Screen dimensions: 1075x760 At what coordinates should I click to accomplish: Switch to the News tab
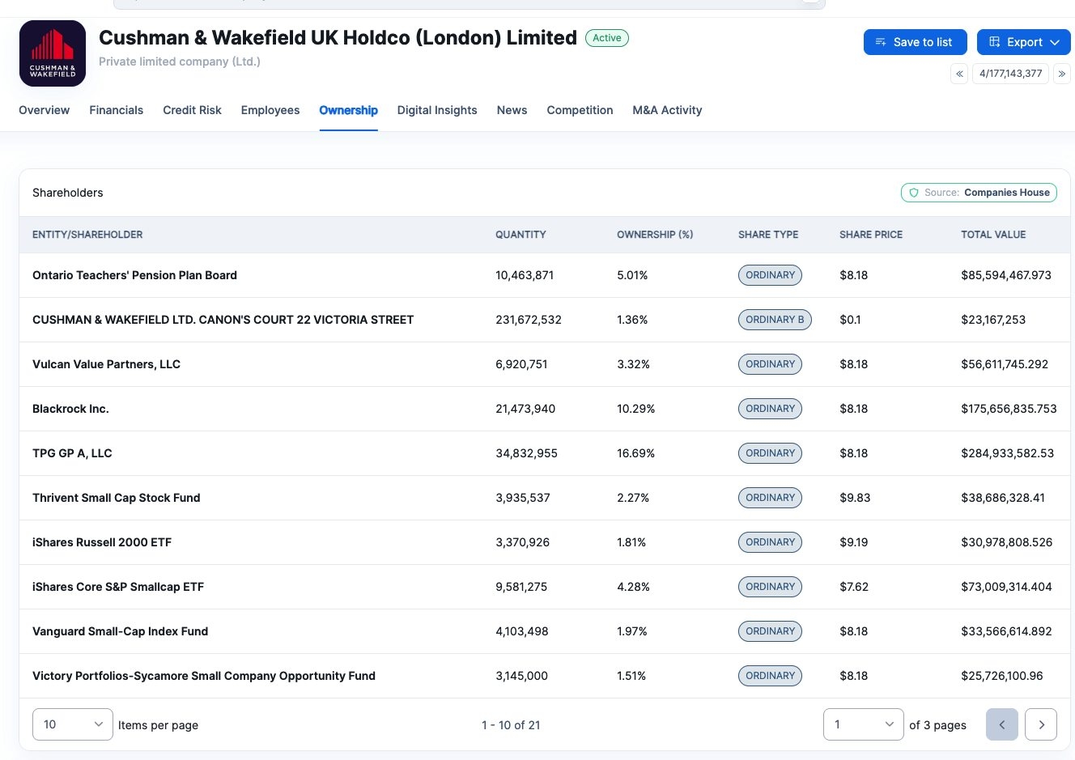pos(512,110)
